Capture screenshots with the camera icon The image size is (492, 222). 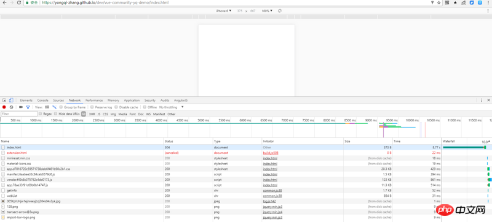[x=21, y=107]
